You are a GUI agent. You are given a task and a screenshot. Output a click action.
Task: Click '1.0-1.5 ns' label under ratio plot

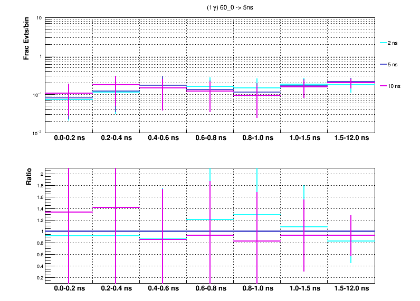click(x=304, y=289)
